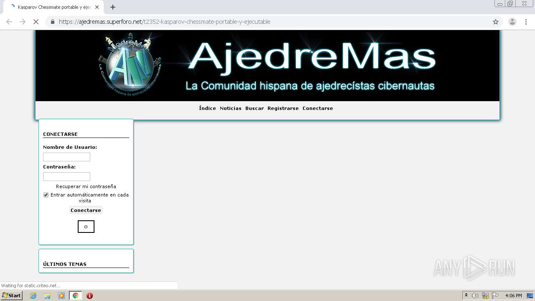Viewport: 535px width, 301px height.
Task: Open Internet Explorer from the taskbar
Action: click(33, 296)
